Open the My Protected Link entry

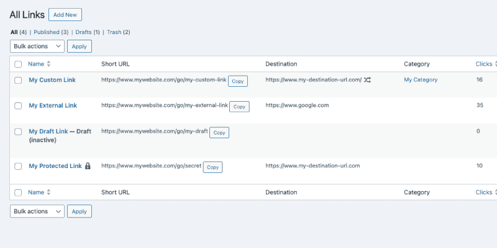(x=55, y=166)
